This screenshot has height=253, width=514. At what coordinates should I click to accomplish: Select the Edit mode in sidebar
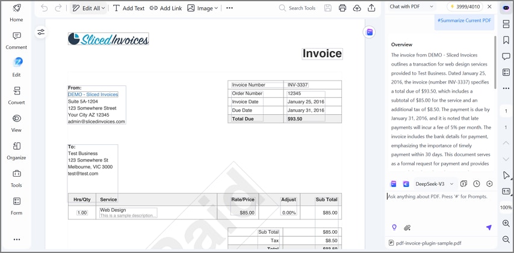point(16,68)
